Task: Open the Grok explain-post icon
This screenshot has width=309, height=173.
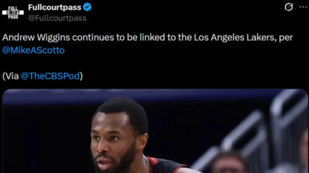Action: pyautogui.click(x=289, y=7)
